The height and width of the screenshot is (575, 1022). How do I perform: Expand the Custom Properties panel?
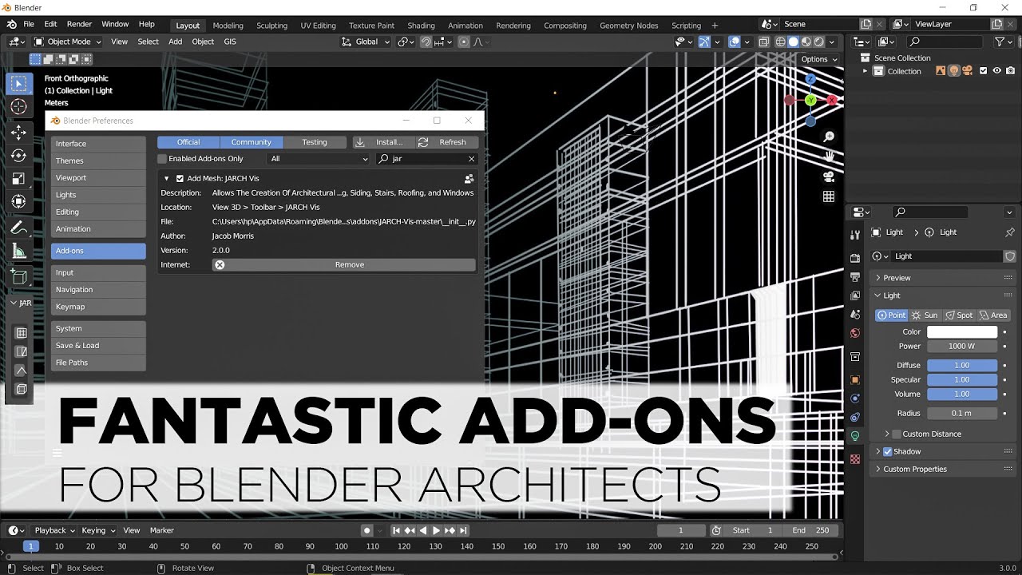[915, 469]
